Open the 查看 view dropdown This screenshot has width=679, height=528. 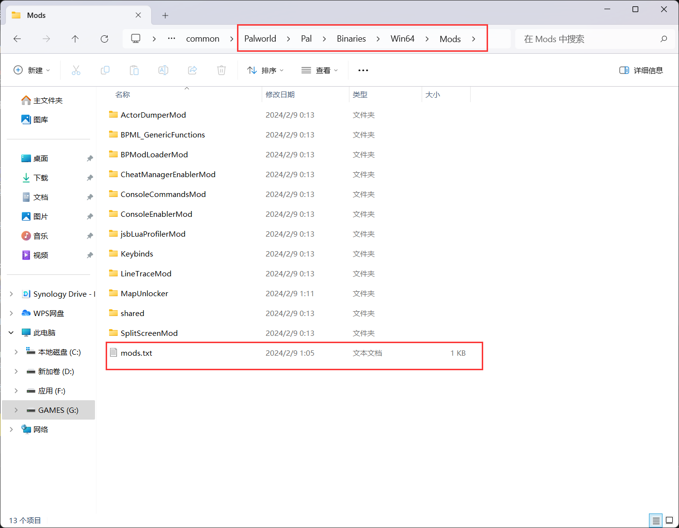tap(319, 70)
